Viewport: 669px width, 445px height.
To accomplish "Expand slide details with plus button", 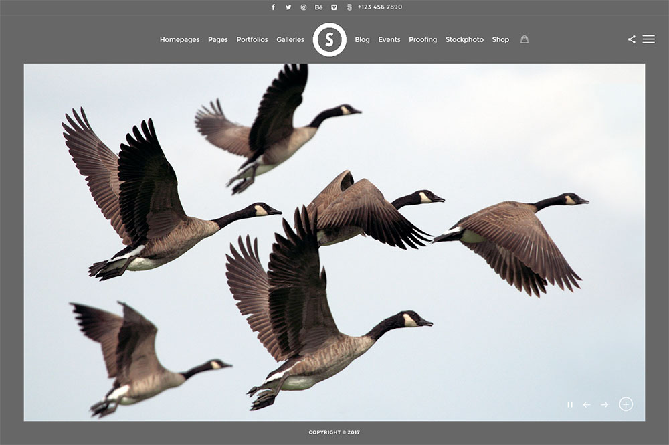I will point(626,404).
